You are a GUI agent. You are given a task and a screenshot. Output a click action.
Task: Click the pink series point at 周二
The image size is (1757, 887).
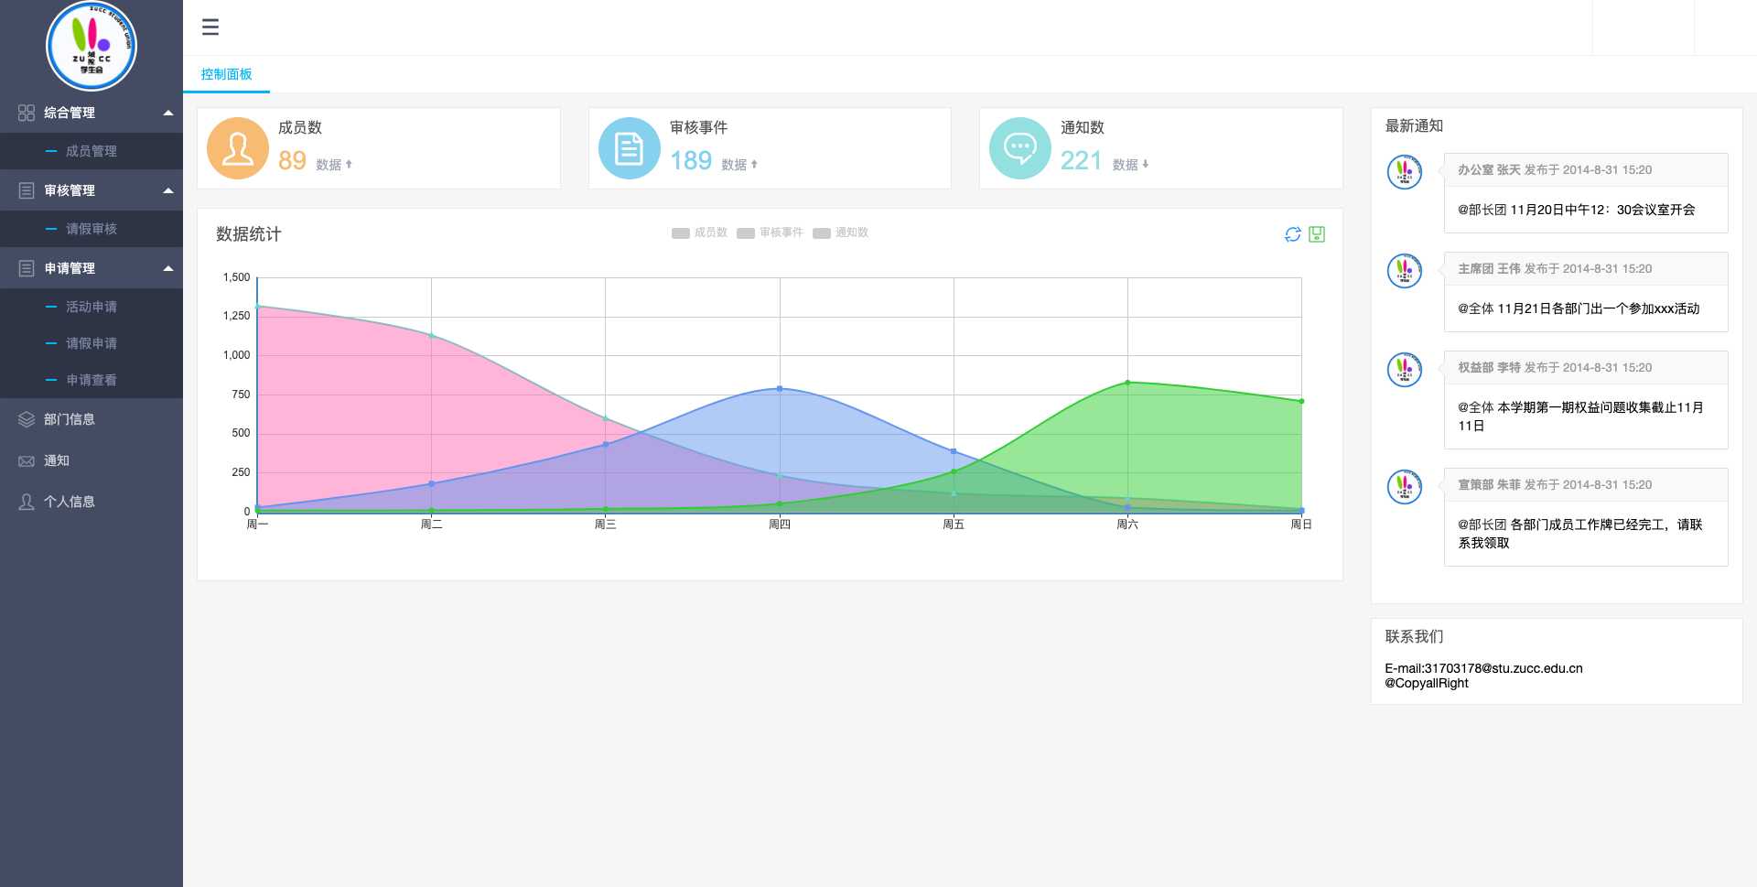431,336
